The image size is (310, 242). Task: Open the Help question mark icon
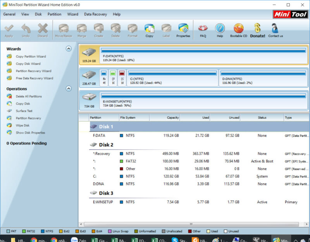pos(220,30)
